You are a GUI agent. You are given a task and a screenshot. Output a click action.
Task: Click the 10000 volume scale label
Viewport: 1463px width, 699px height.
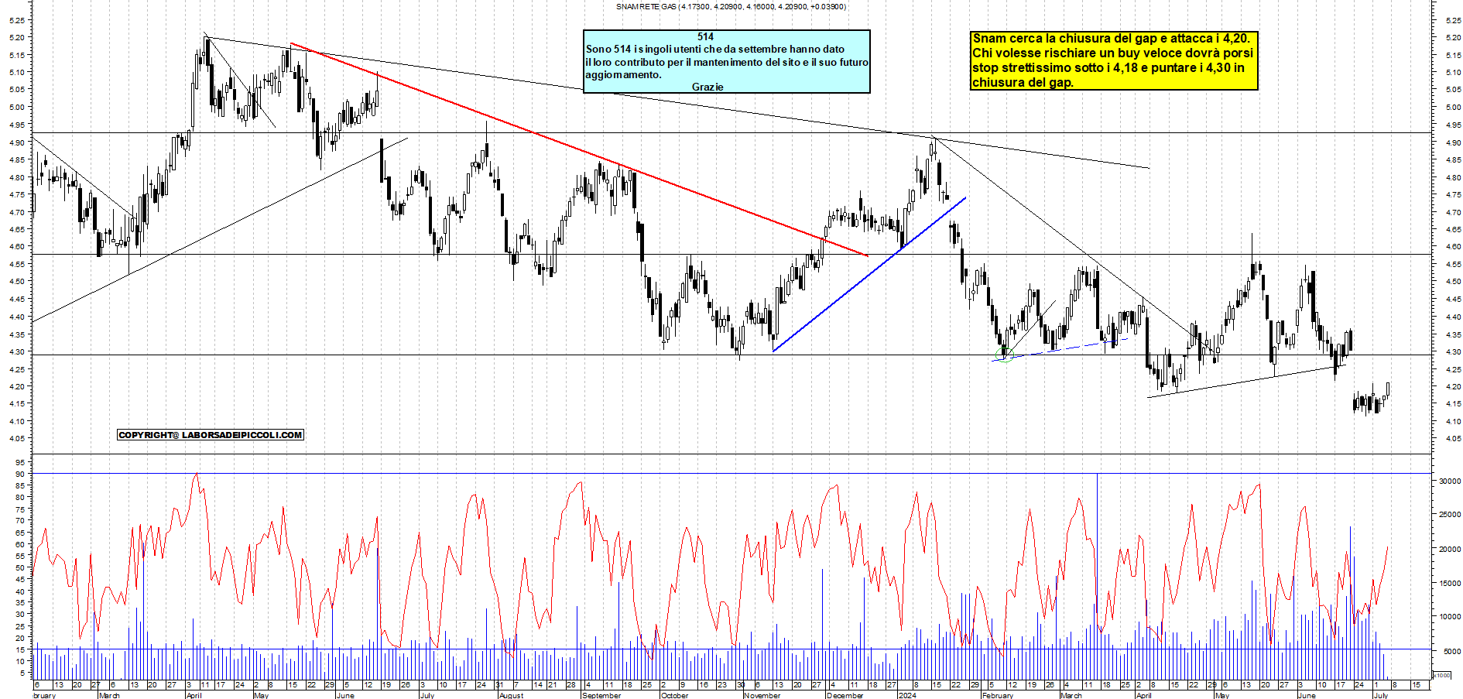tap(1450, 617)
